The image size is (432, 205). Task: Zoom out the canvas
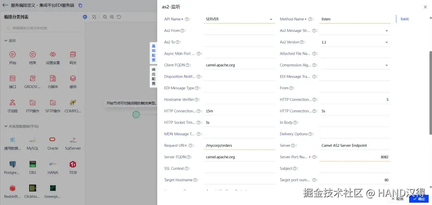(x=105, y=17)
